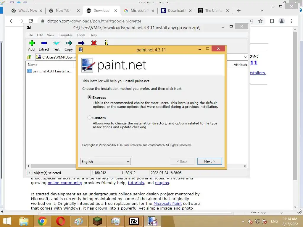Click the Move blue arrow icon in 7-Zip
The height and width of the screenshot is (227, 303).
81,43
